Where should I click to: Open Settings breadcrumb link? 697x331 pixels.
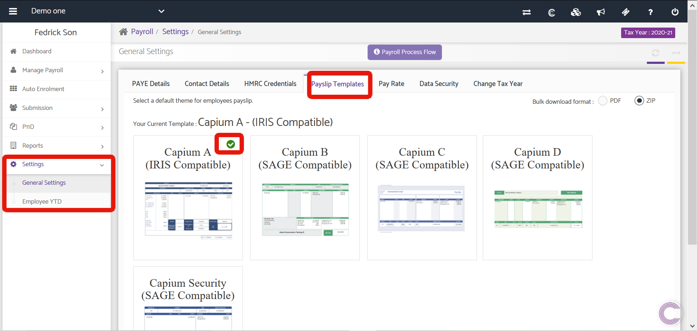175,32
